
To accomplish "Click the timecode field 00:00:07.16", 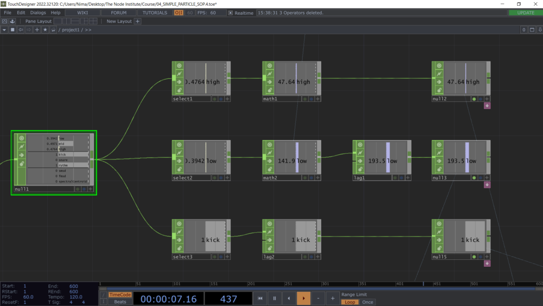I will pos(168,299).
